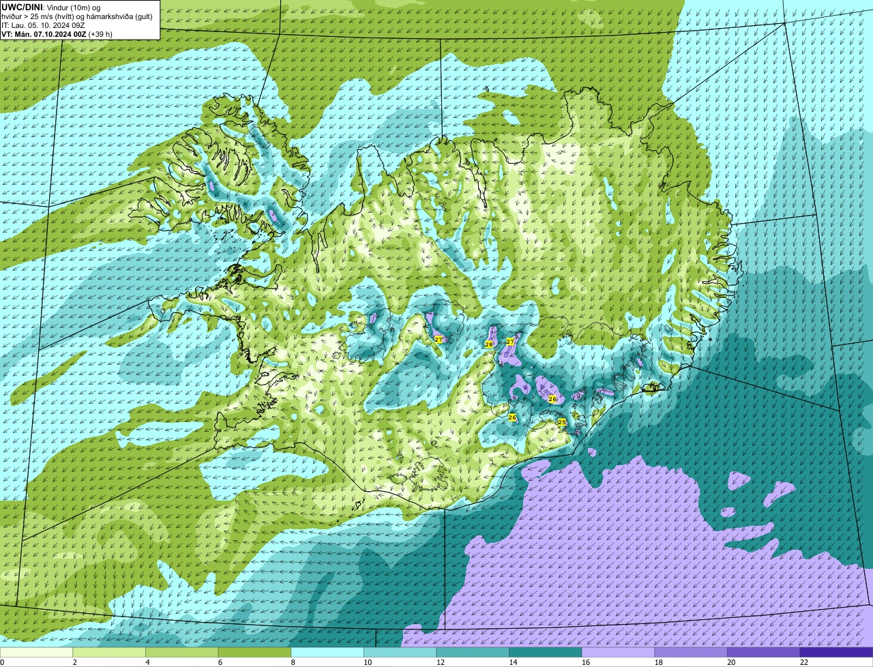Select the dark indigo swatch above 22 m/s
Screen dimensions: 873x667
[x=836, y=652]
